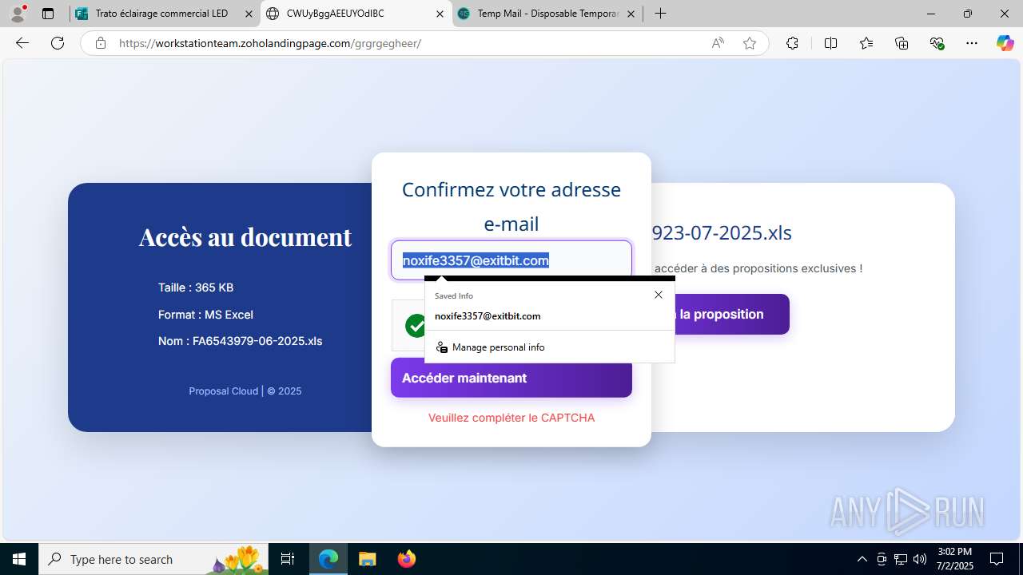Open Firefox from taskbar
The image size is (1023, 575).
point(407,559)
